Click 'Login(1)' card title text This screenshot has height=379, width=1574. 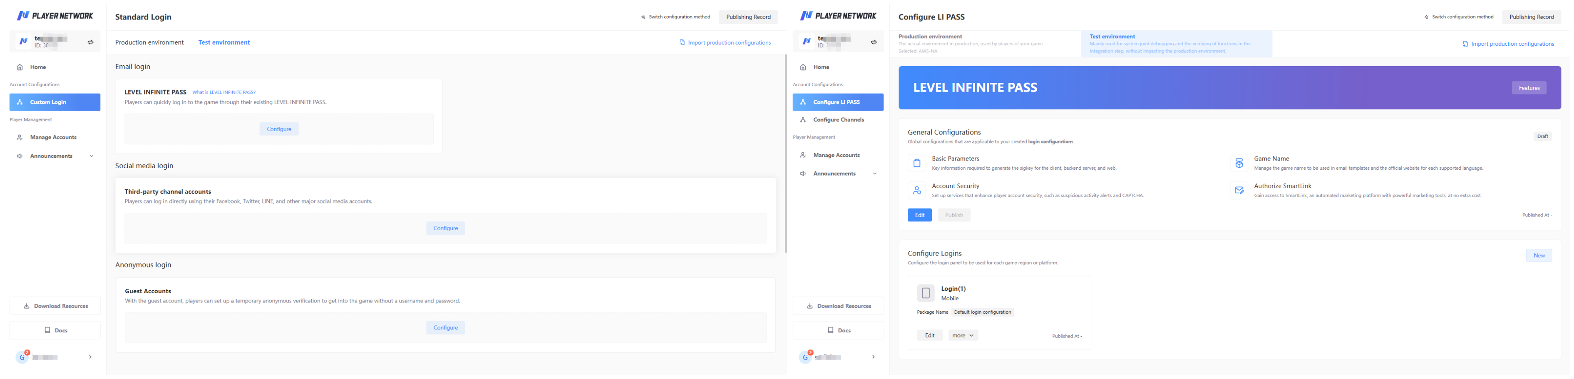coord(953,289)
